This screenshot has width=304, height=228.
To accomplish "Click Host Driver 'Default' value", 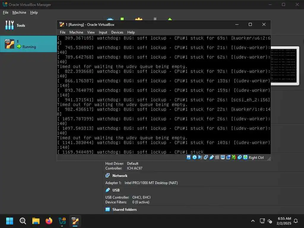I will coord(133,164).
